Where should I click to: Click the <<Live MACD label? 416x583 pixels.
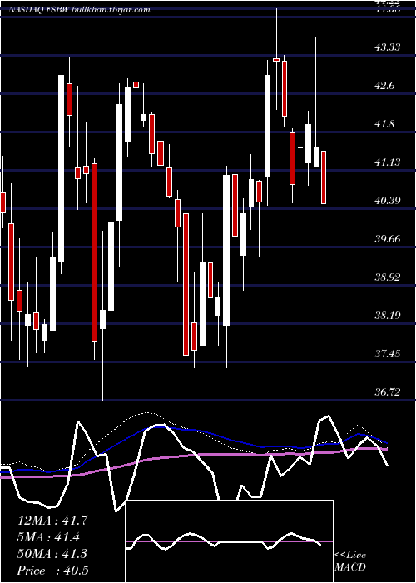[350, 561]
